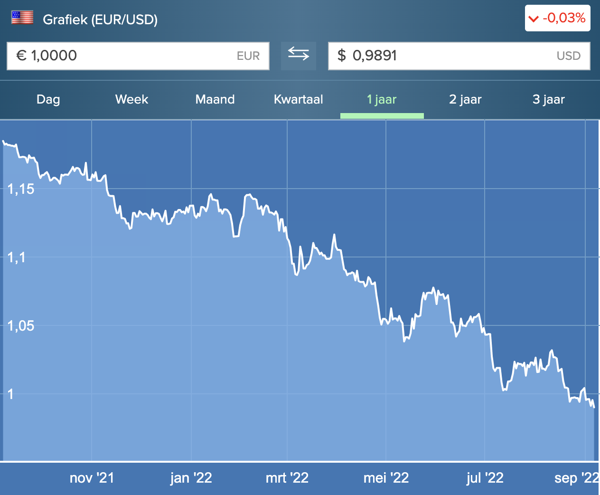Click the red down-arrow change indicator

[x=534, y=19]
